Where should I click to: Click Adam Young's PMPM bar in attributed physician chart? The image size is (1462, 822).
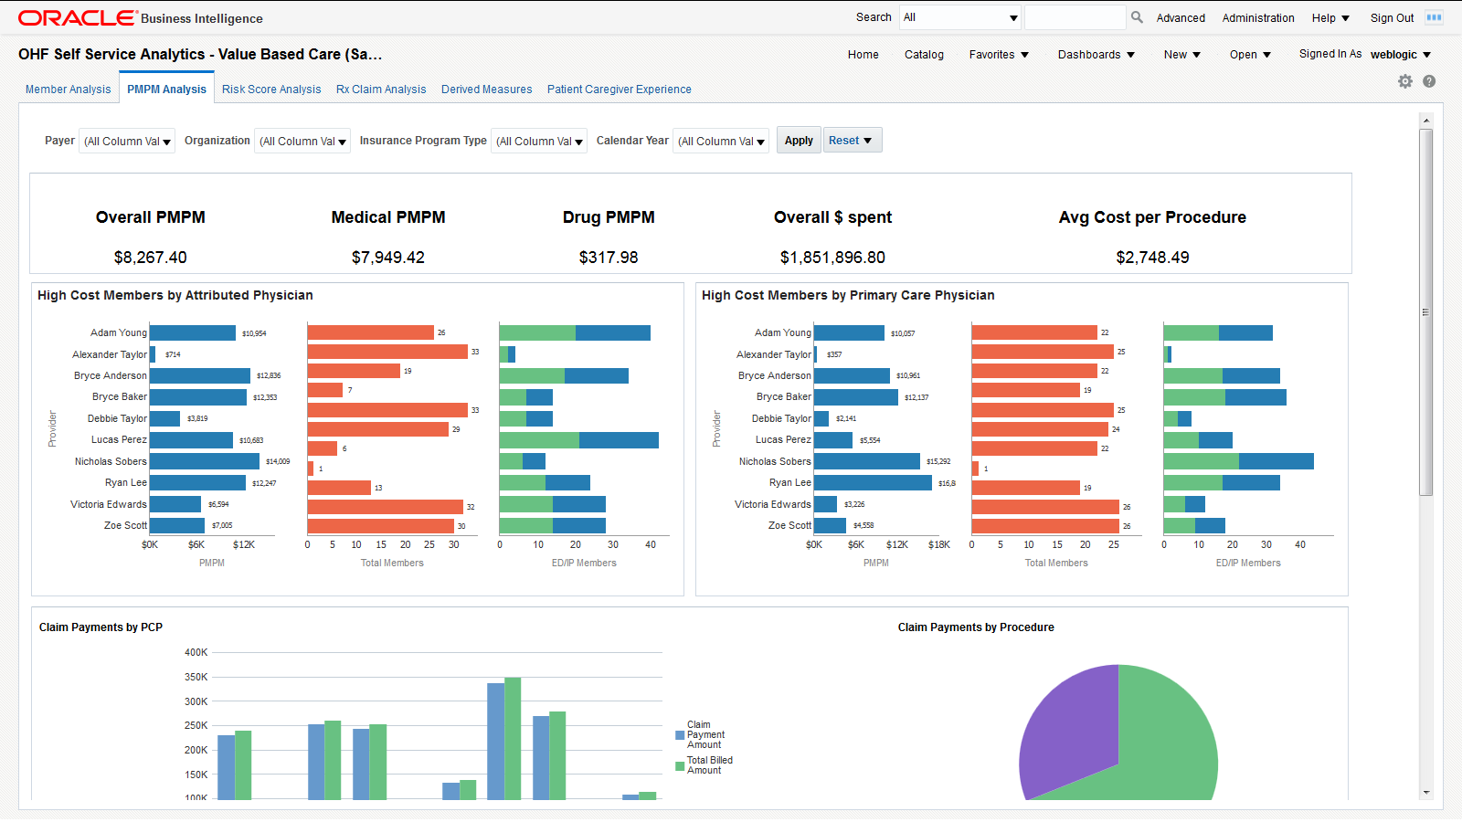tap(192, 332)
